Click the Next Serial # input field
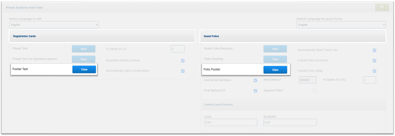Image resolution: width=395 pixels, height=136 pixels. pyautogui.click(x=308, y=80)
